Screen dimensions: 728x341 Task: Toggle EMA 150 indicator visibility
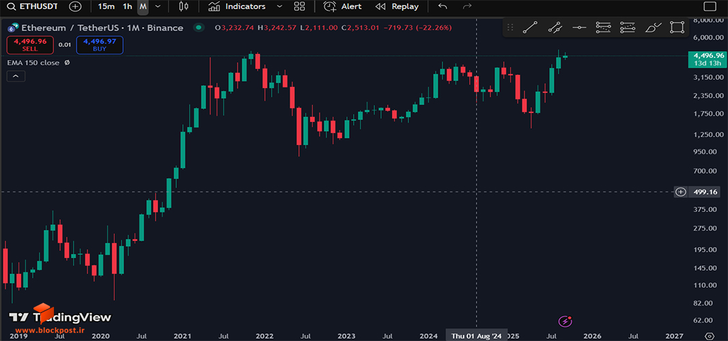(x=67, y=63)
